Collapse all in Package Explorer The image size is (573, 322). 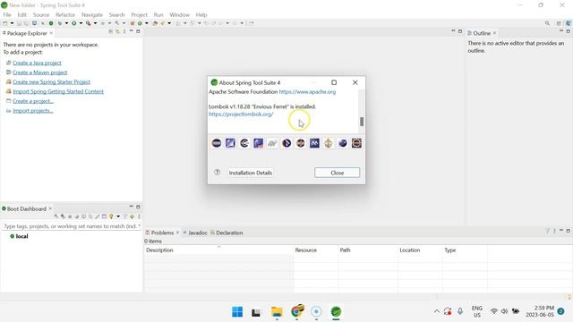111,32
